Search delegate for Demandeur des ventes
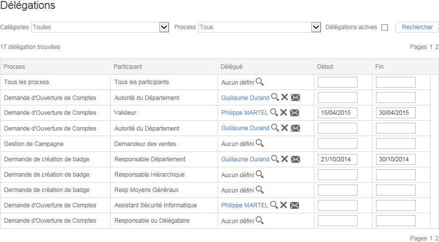 tap(259, 144)
